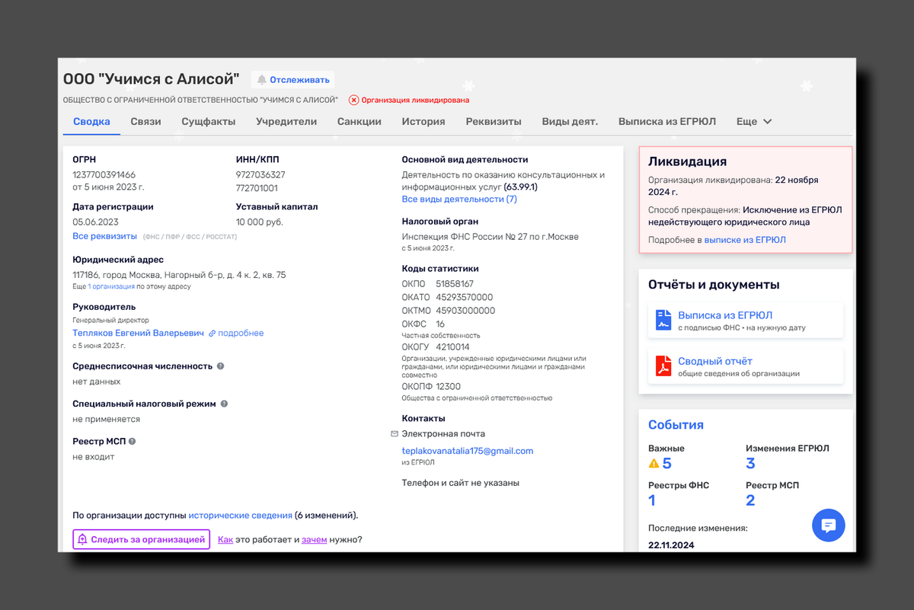Click the bell icon on the Отслеживать button
Viewport: 914px width, 610px height.
pos(261,79)
